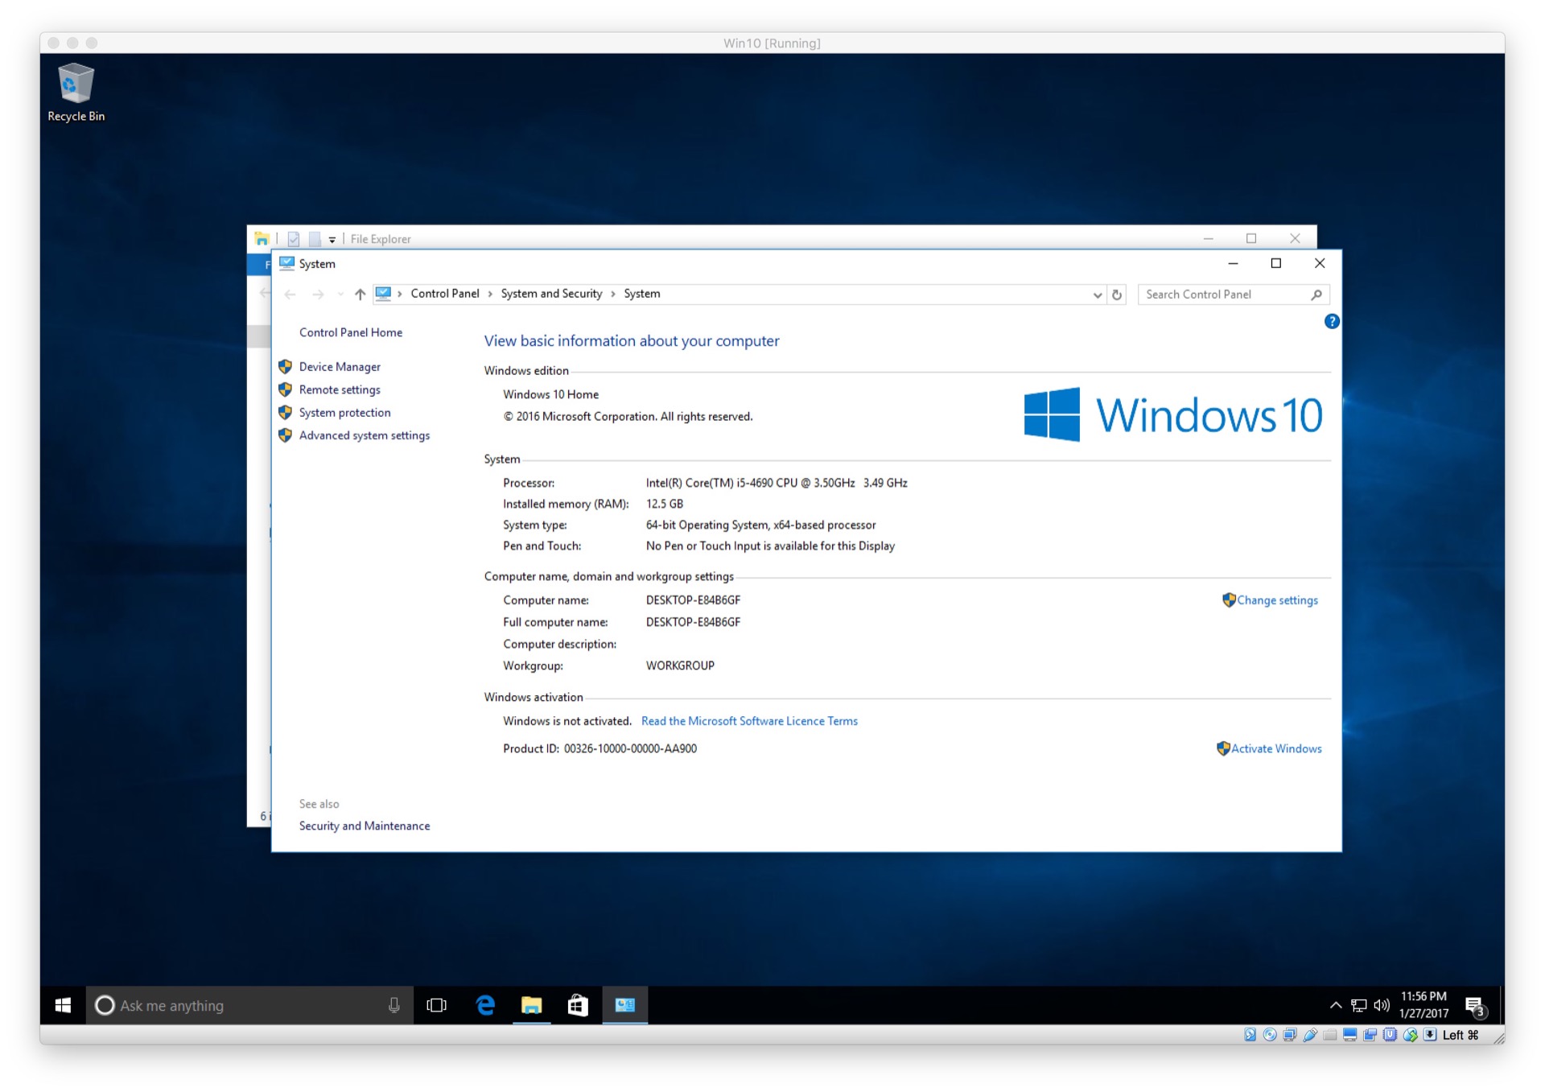Image resolution: width=1545 pixels, height=1092 pixels.
Task: Show hidden system tray icons chevron
Action: [1335, 1005]
